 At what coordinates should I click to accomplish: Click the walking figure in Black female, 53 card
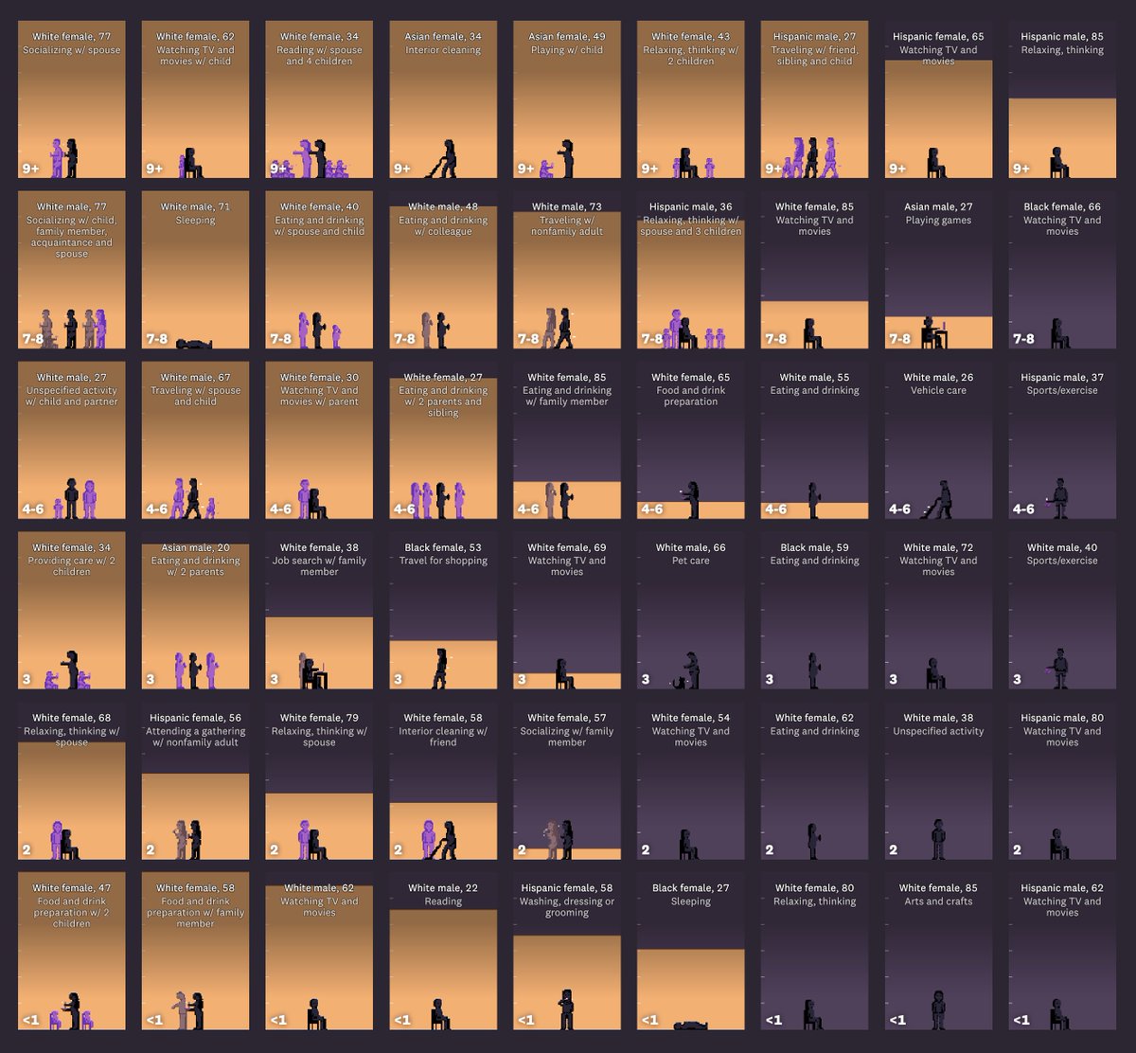point(440,668)
